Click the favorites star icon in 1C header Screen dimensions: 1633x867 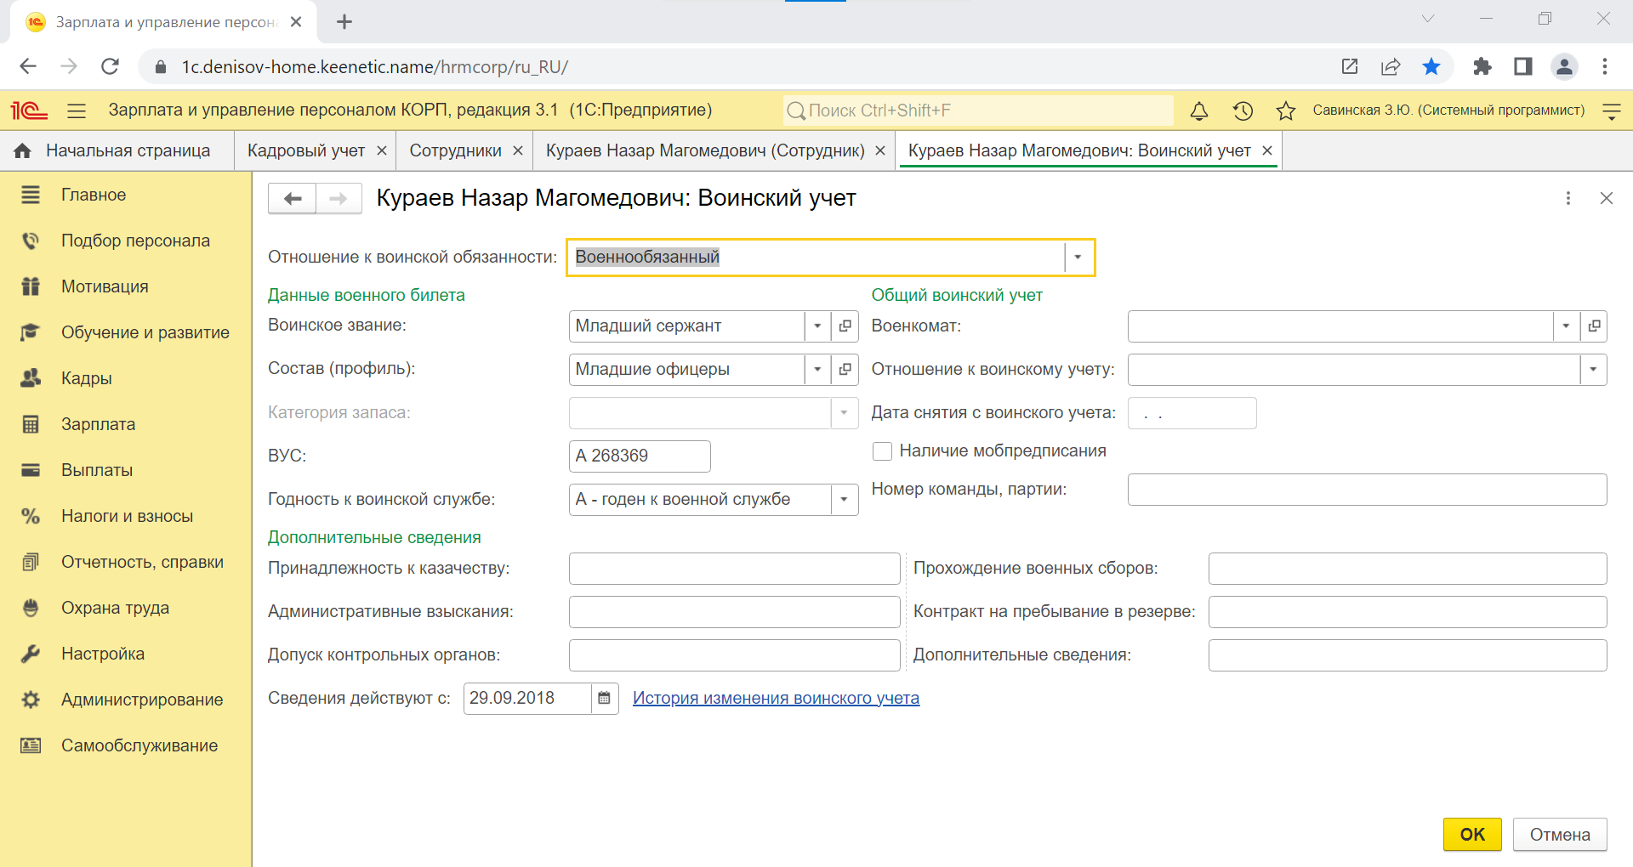pyautogui.click(x=1286, y=110)
